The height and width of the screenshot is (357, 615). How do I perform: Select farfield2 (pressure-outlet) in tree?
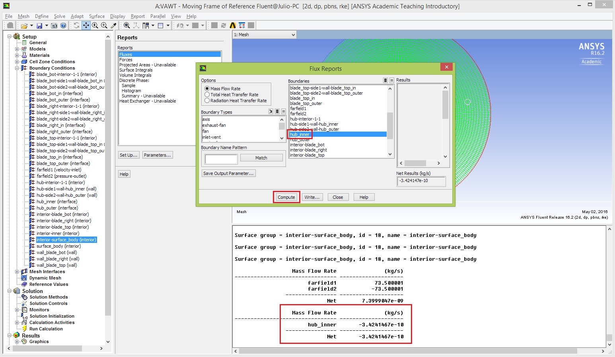pyautogui.click(x=62, y=176)
